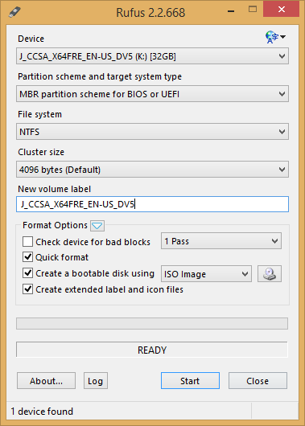
Task: Click in the New volume label field
Action: 152,204
